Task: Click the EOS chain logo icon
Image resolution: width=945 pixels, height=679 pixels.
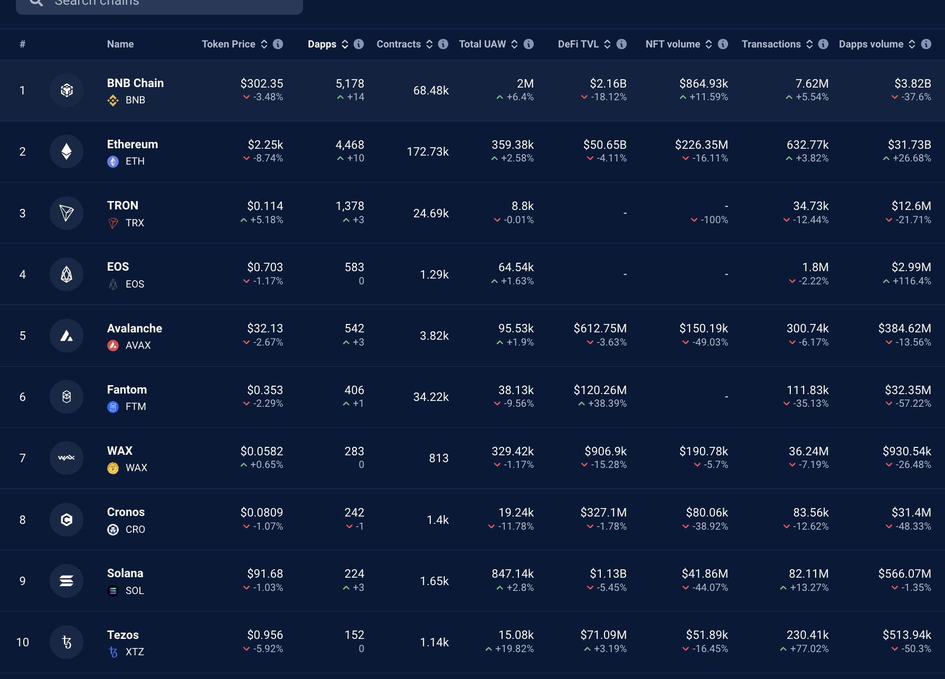Action: coord(67,274)
